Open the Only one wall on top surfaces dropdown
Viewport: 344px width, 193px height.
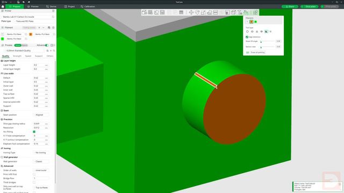tap(41, 188)
